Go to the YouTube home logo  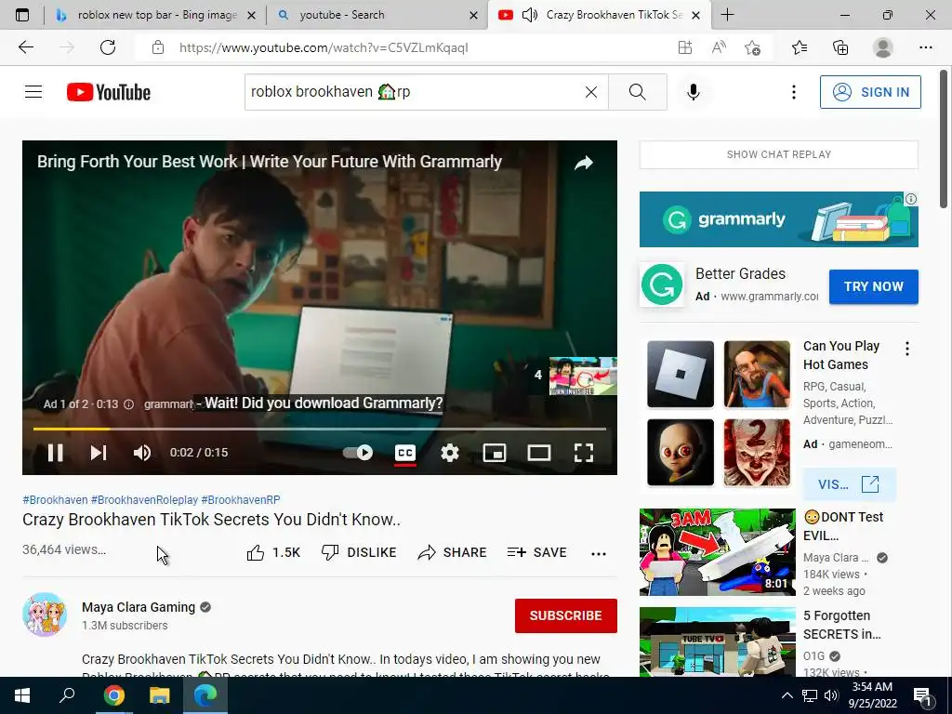click(x=109, y=92)
